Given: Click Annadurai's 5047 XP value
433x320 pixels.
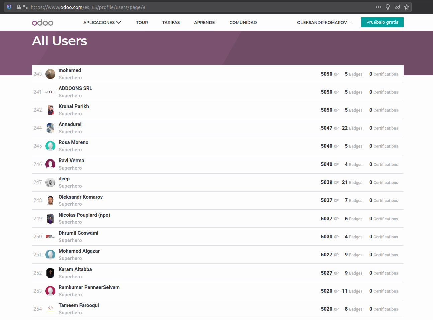Looking at the screenshot, I should coord(330,128).
